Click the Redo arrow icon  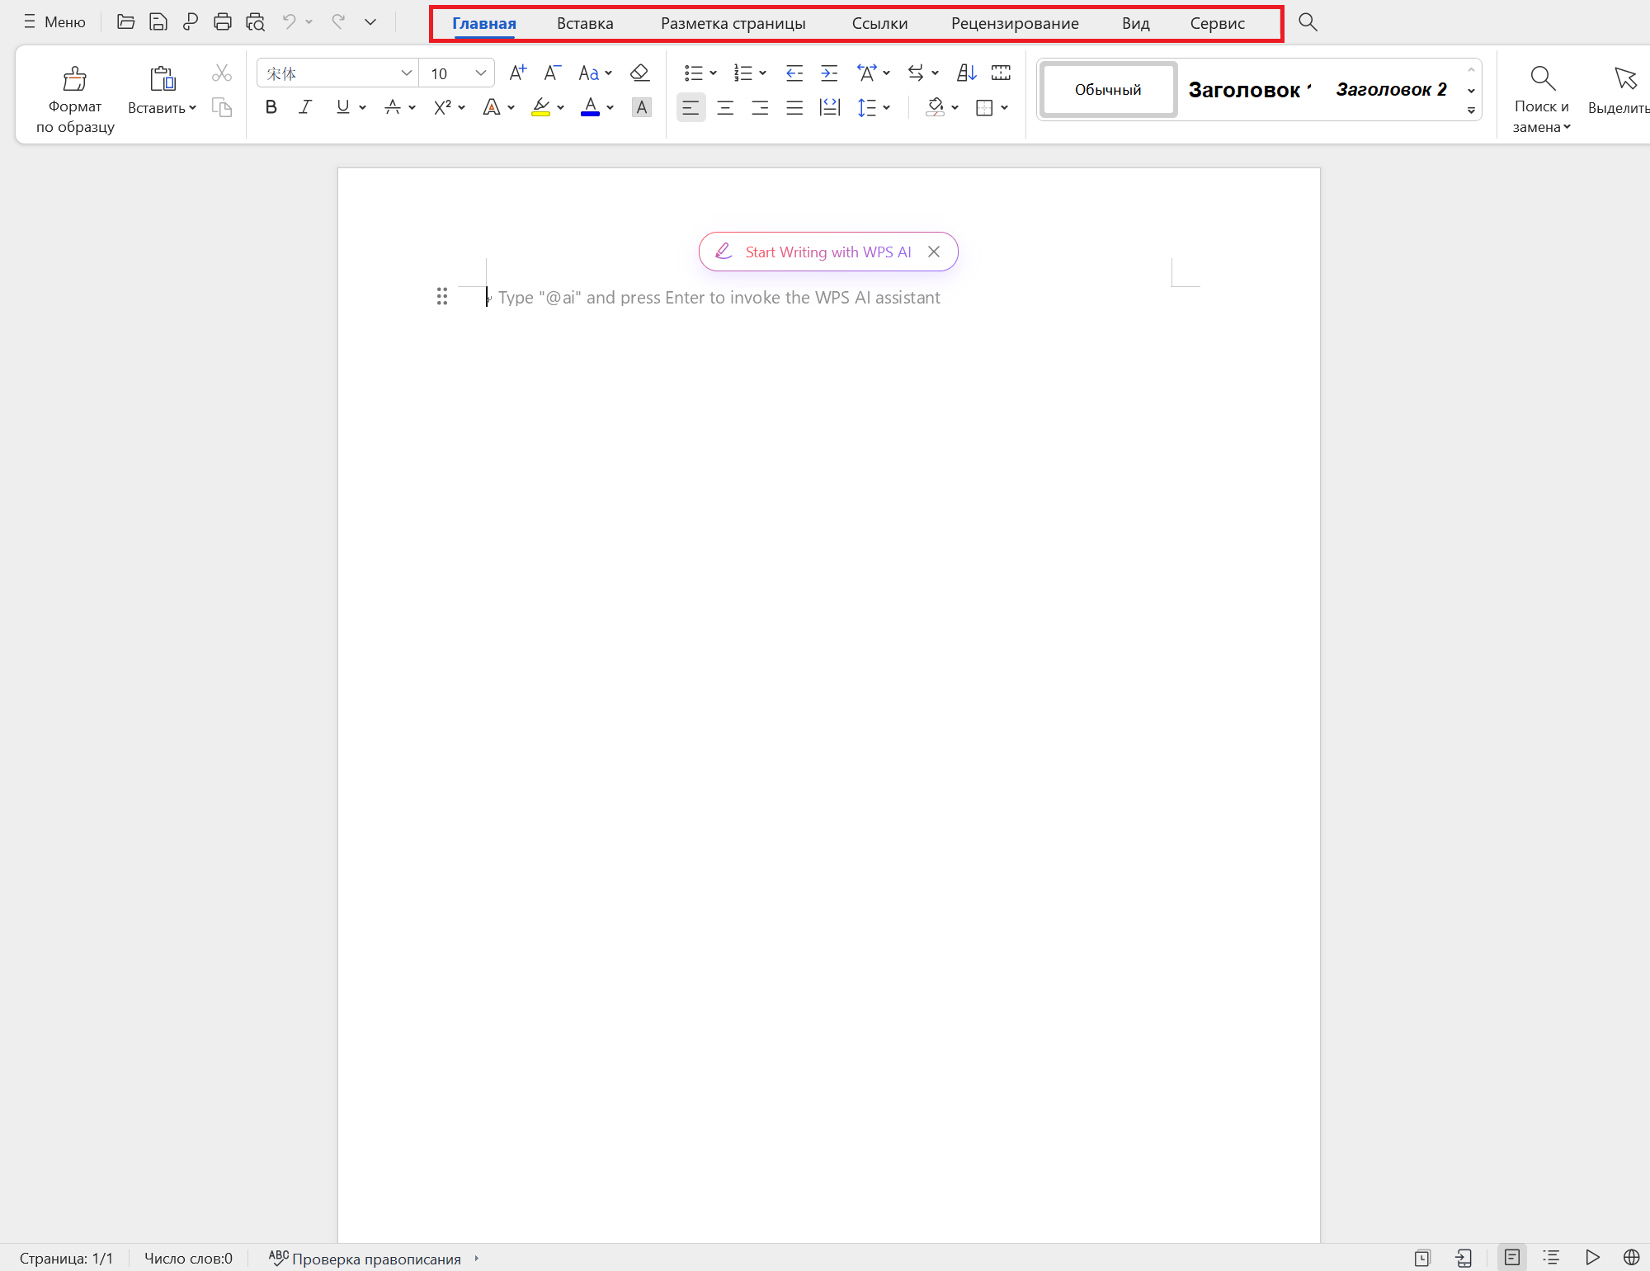(338, 22)
